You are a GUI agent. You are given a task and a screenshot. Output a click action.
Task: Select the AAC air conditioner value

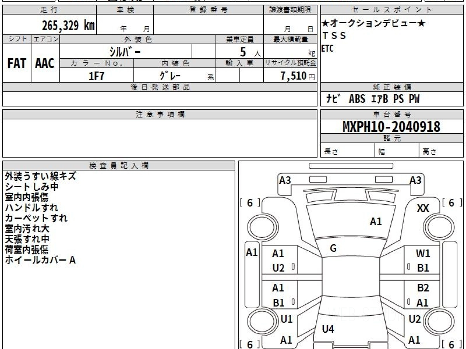point(45,64)
